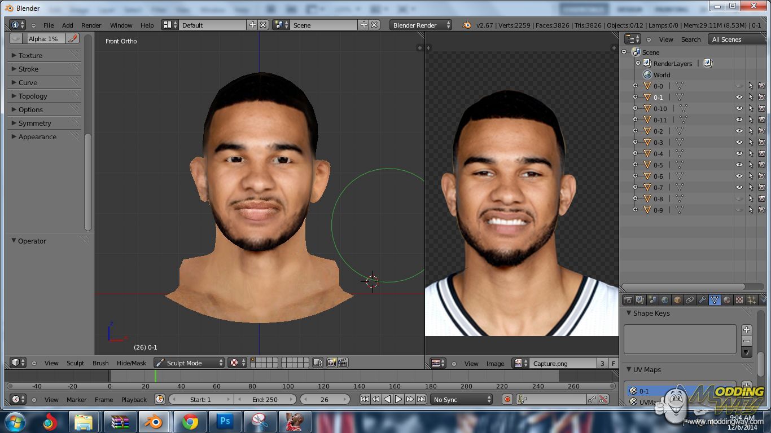Click the End: 250 frame field

265,400
